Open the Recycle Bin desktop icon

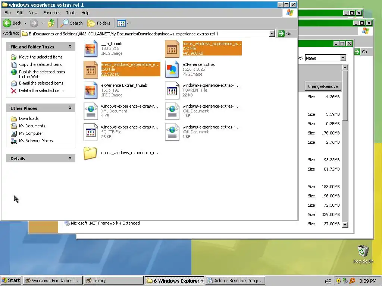363,254
